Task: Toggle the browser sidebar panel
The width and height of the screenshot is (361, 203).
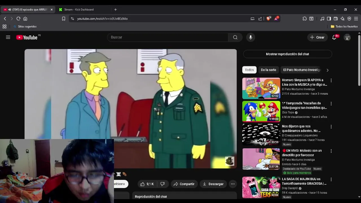Action: coord(329,19)
